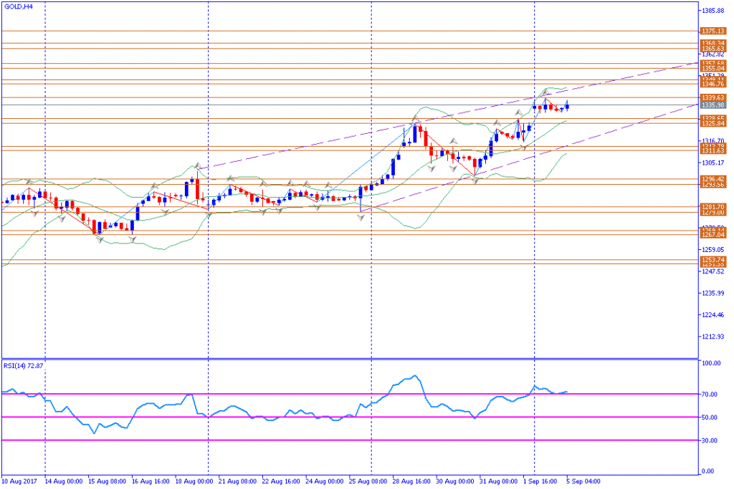The image size is (734, 489).
Task: Select the RSI 30.00 level label
Action: click(x=709, y=440)
